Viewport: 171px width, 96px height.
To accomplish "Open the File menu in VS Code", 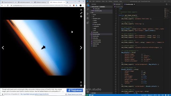I will click(90, 1).
